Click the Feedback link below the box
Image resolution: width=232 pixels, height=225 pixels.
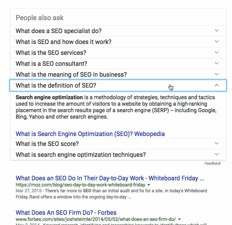(x=213, y=163)
